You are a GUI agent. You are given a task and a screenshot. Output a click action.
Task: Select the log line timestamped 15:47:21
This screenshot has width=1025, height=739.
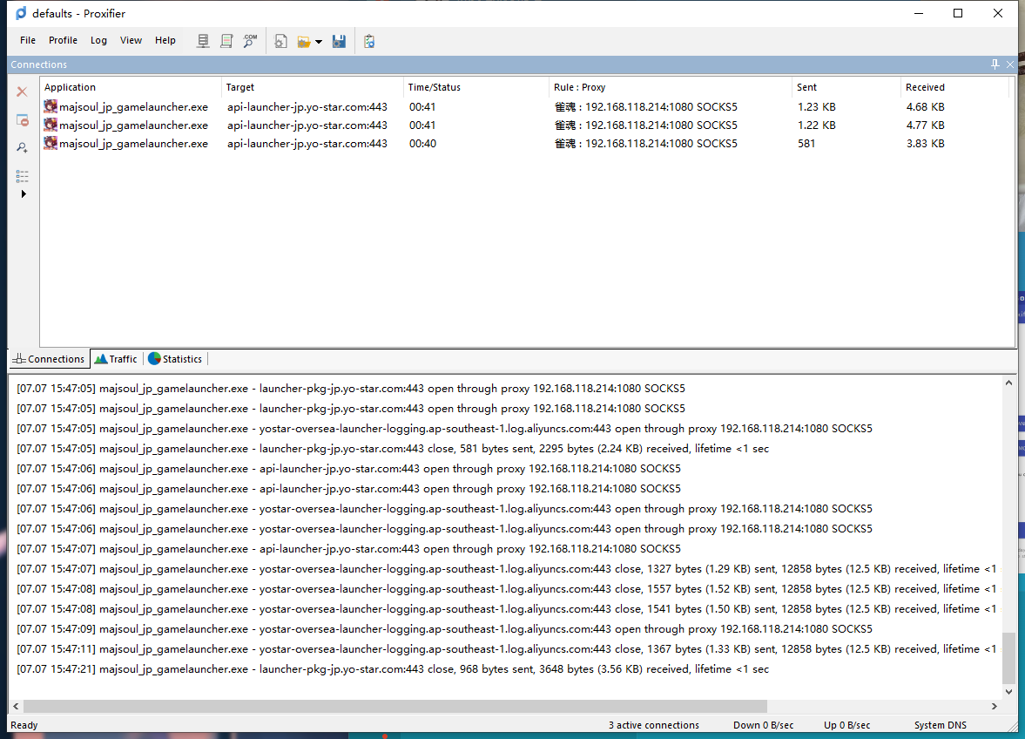(x=392, y=669)
